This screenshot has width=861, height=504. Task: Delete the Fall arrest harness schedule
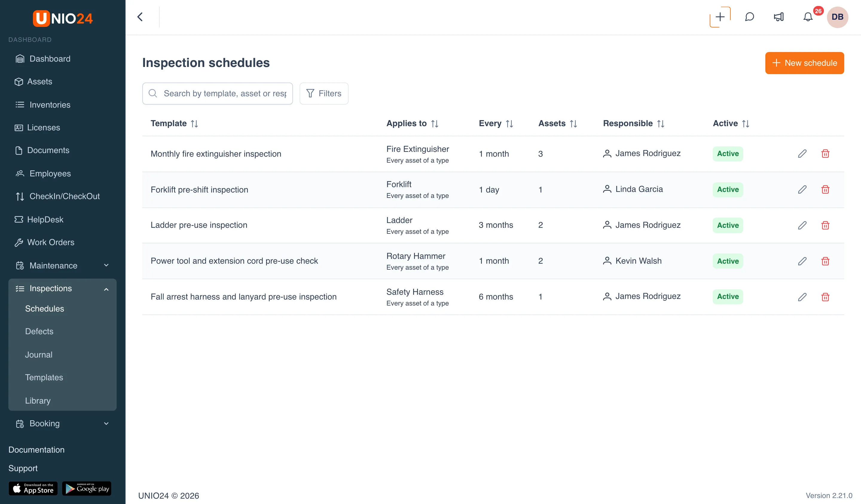pyautogui.click(x=825, y=297)
